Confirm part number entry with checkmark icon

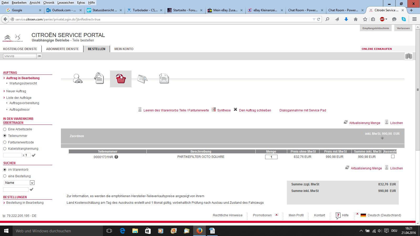34,155
